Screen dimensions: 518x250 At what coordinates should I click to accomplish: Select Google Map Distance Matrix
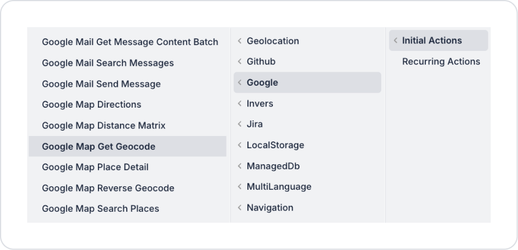coord(104,126)
